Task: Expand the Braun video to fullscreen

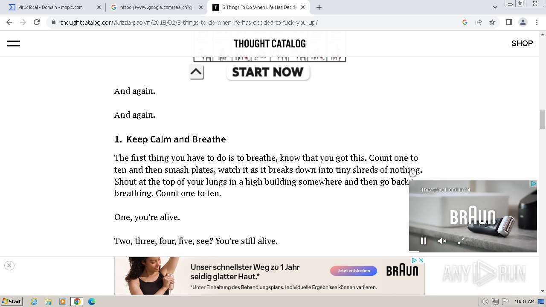Action: 461,241
